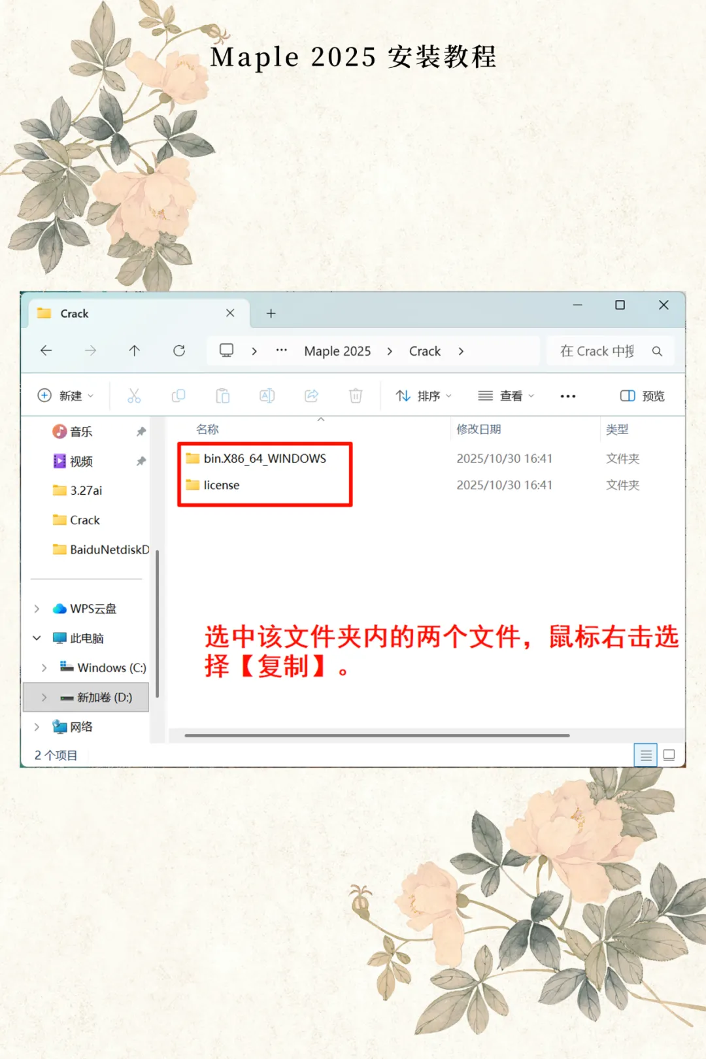Click chevron after the monitor icon

[254, 351]
